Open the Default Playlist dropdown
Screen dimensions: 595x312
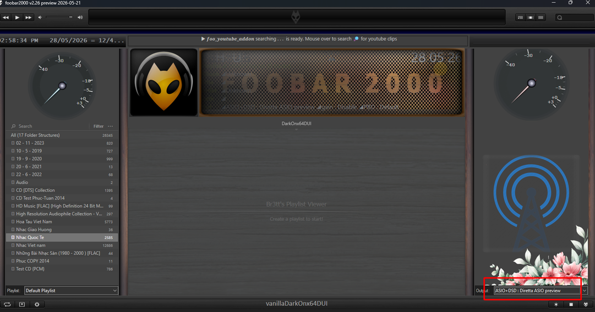pos(72,291)
